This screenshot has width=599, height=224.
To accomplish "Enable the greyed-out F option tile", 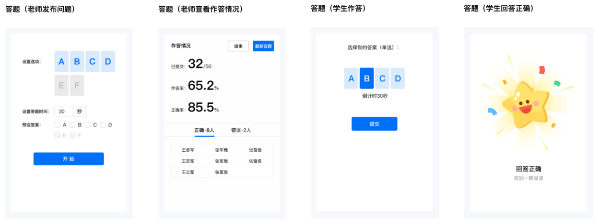I will pyautogui.click(x=77, y=85).
